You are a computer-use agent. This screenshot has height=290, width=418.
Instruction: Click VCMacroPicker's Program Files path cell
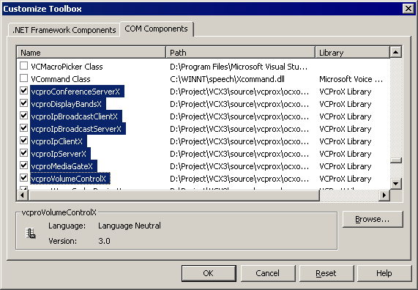[239, 67]
